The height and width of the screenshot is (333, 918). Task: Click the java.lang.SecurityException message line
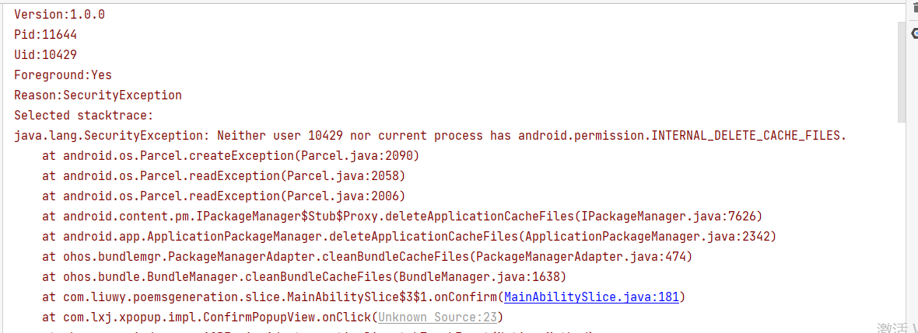(x=430, y=136)
